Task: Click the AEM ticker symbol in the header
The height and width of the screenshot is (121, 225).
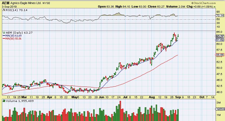Action: tap(5, 3)
